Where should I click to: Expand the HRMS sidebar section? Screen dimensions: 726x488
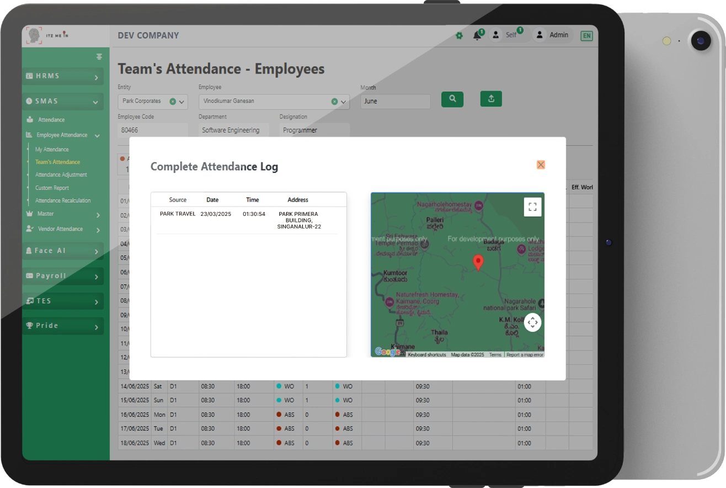click(63, 77)
